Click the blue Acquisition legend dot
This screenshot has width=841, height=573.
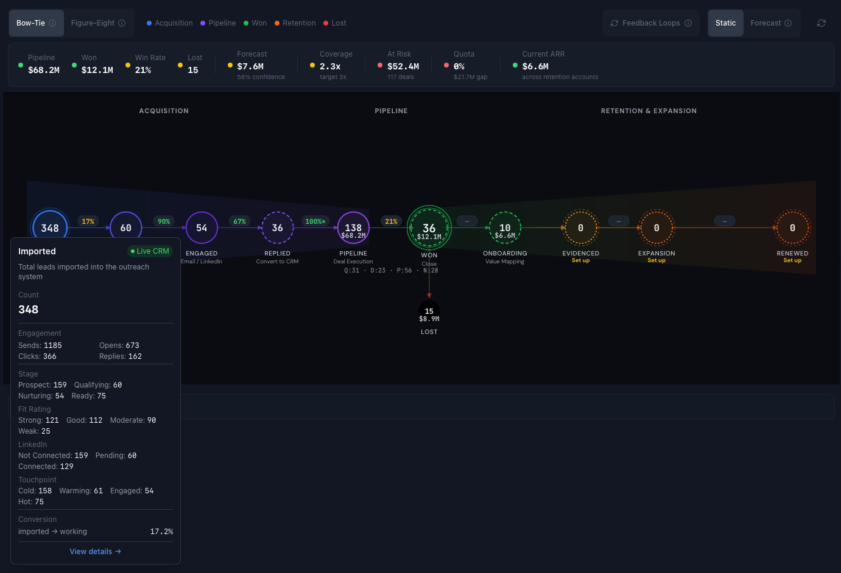coord(149,23)
